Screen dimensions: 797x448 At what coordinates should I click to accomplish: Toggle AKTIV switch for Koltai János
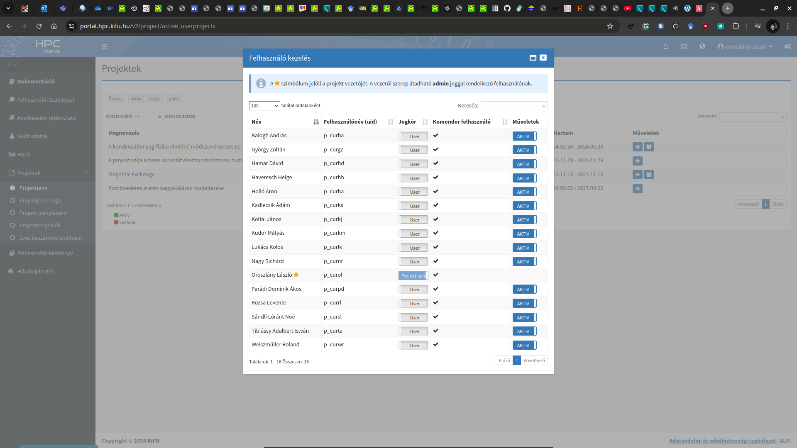pos(524,219)
